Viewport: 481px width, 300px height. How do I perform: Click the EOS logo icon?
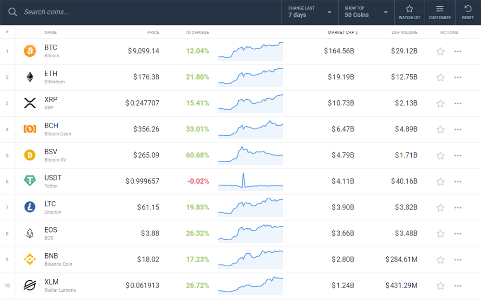click(30, 234)
